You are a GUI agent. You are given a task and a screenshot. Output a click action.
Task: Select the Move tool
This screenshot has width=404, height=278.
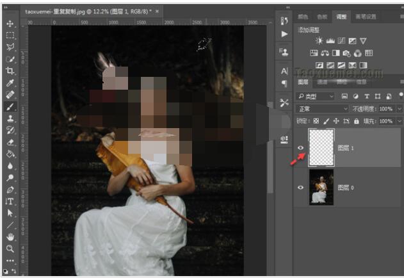(10, 24)
